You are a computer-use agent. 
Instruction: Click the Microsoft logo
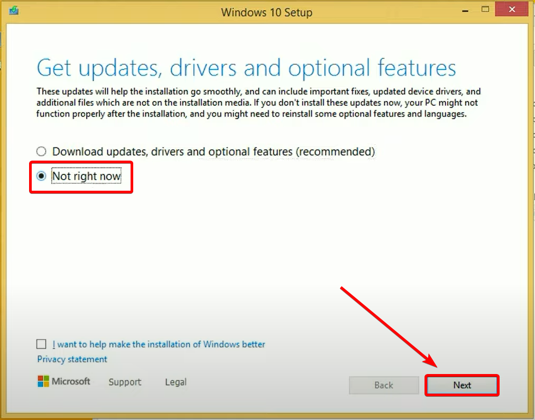click(64, 381)
